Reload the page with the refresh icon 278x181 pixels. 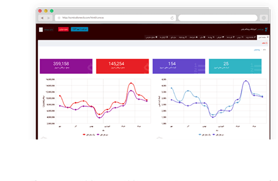tap(172, 18)
